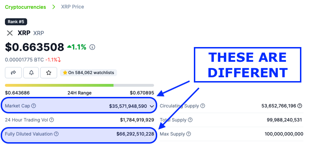Expand the Market Cap chevron dropdown

pos(152,106)
